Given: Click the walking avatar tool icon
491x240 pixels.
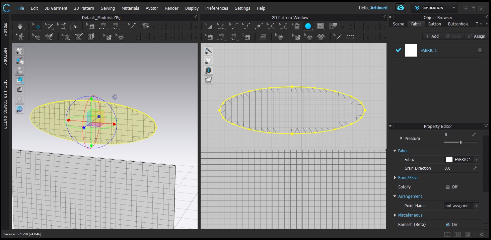Looking at the screenshot, I should click(21, 37).
